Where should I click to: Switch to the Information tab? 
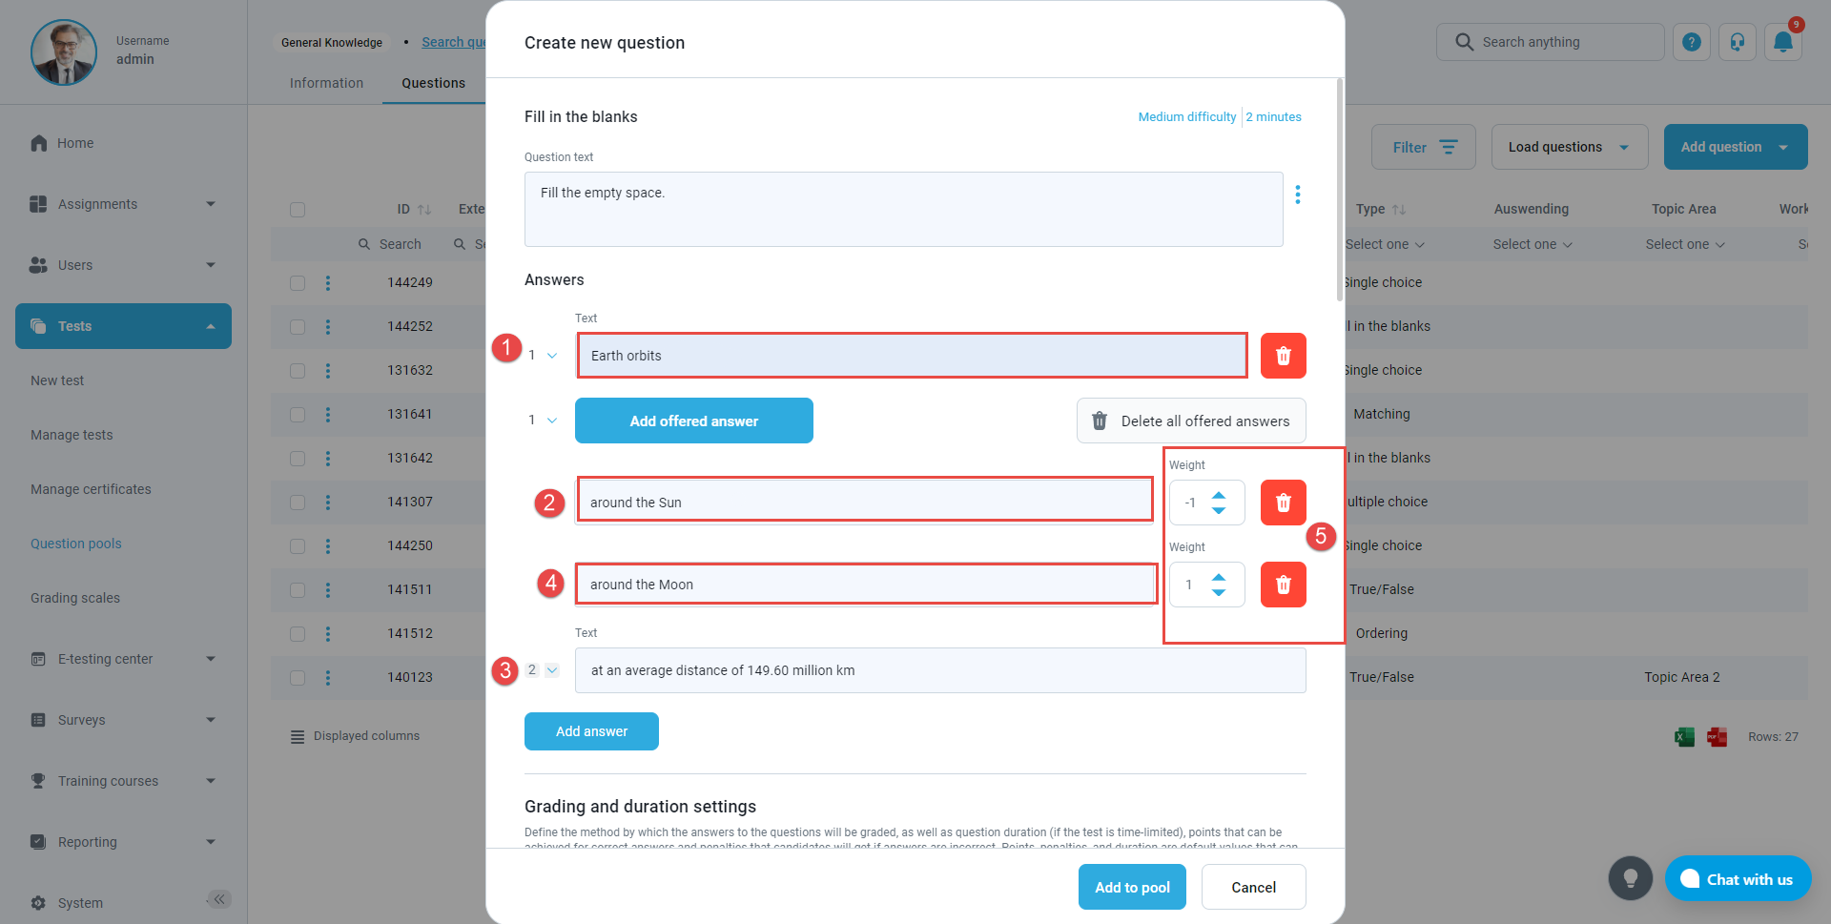(326, 83)
